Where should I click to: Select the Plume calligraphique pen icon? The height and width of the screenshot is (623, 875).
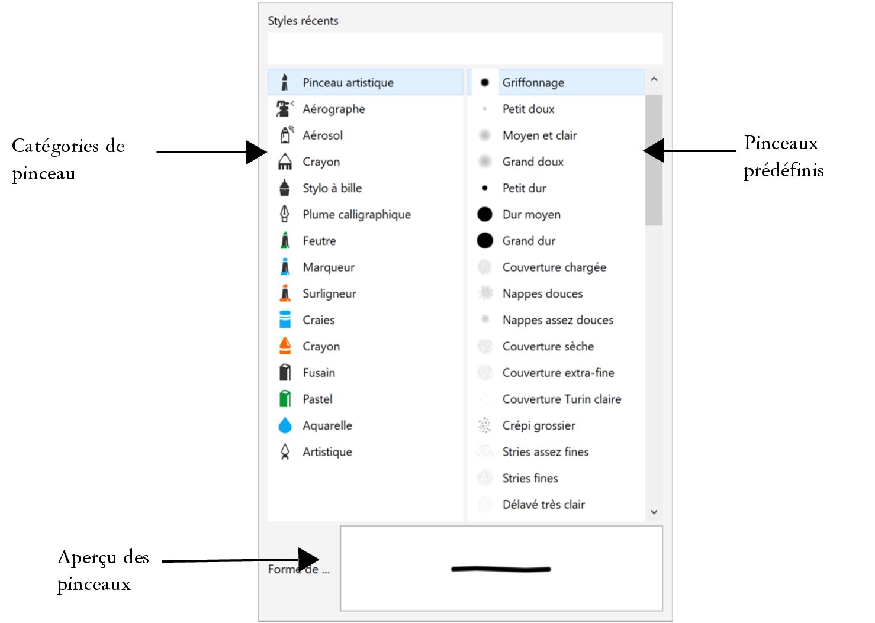tap(285, 214)
